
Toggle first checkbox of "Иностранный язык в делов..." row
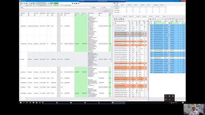click(x=130, y=38)
